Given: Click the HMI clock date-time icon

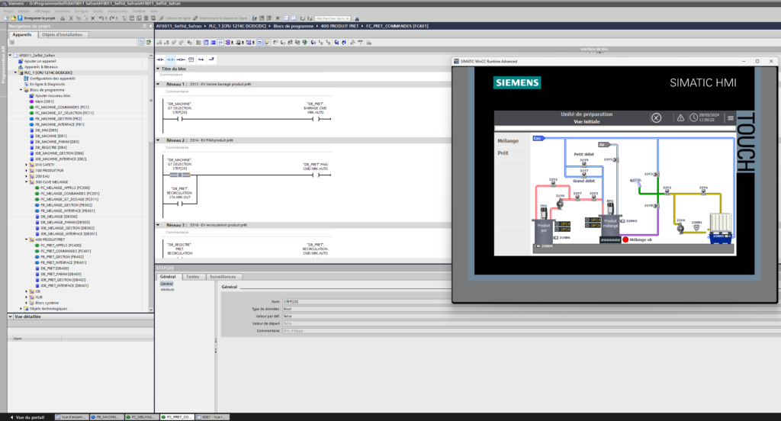Looking at the screenshot, I should coord(693,118).
